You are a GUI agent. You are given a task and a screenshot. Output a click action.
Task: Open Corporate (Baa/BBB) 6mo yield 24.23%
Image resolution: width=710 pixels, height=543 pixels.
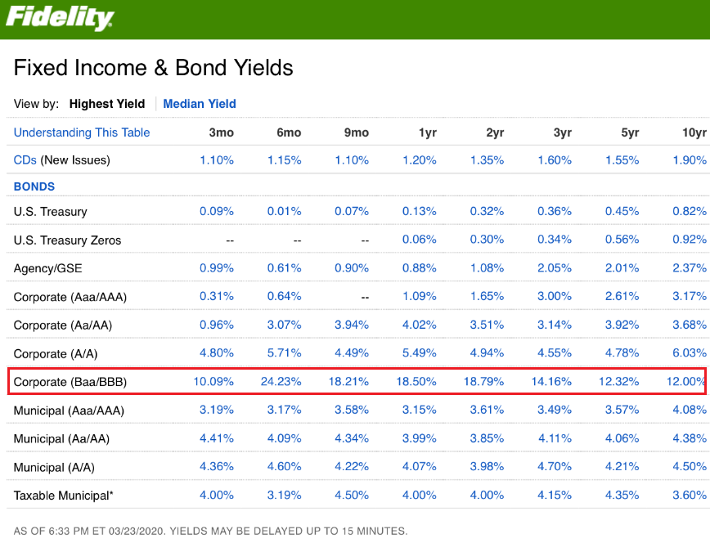point(281,382)
